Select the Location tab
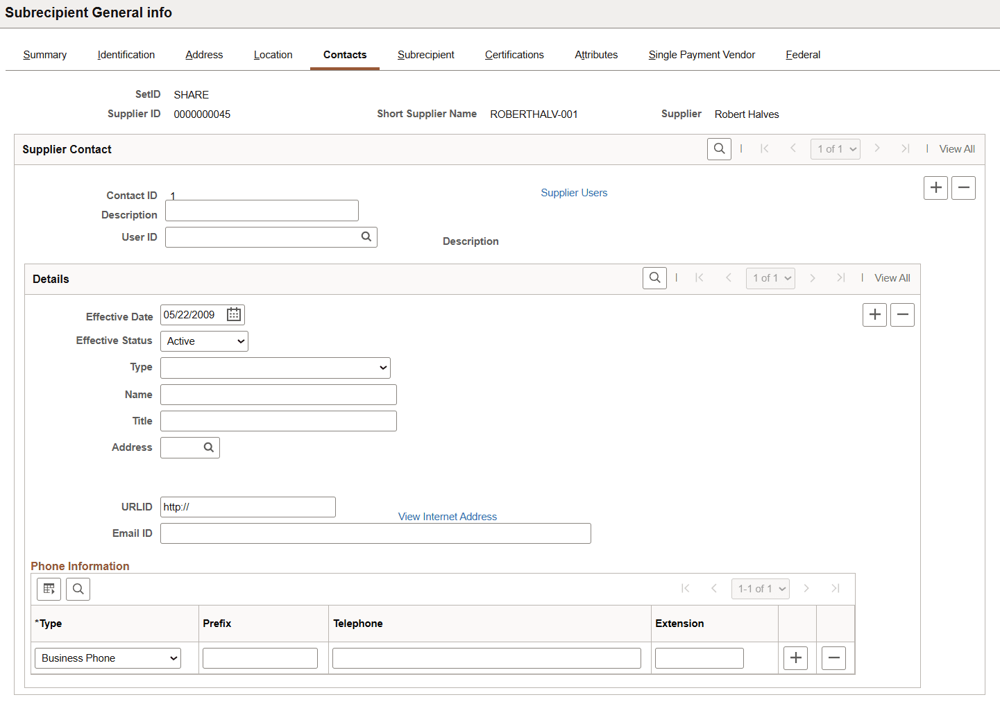The height and width of the screenshot is (704, 1000). click(x=273, y=55)
